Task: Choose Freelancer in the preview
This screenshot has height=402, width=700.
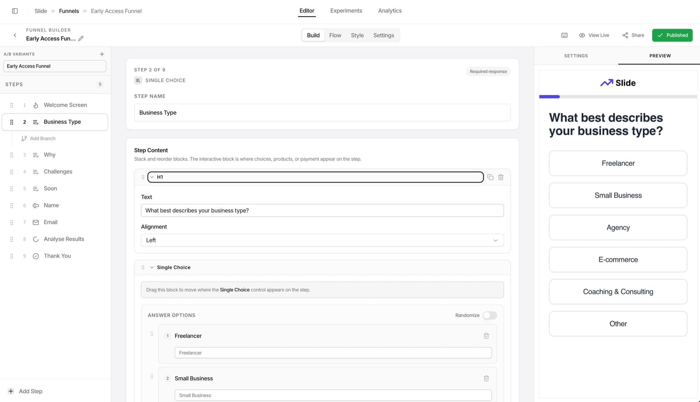Action: (618, 163)
